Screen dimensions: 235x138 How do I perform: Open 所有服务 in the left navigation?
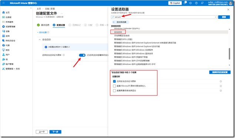8,22
